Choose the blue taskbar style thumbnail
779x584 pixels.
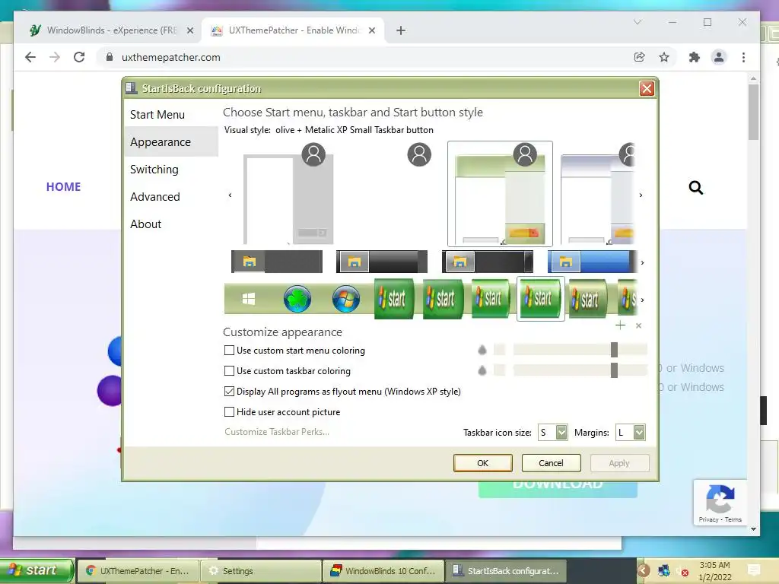coord(592,262)
